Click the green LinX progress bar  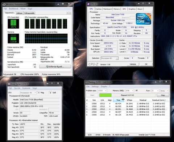[x=105, y=95]
